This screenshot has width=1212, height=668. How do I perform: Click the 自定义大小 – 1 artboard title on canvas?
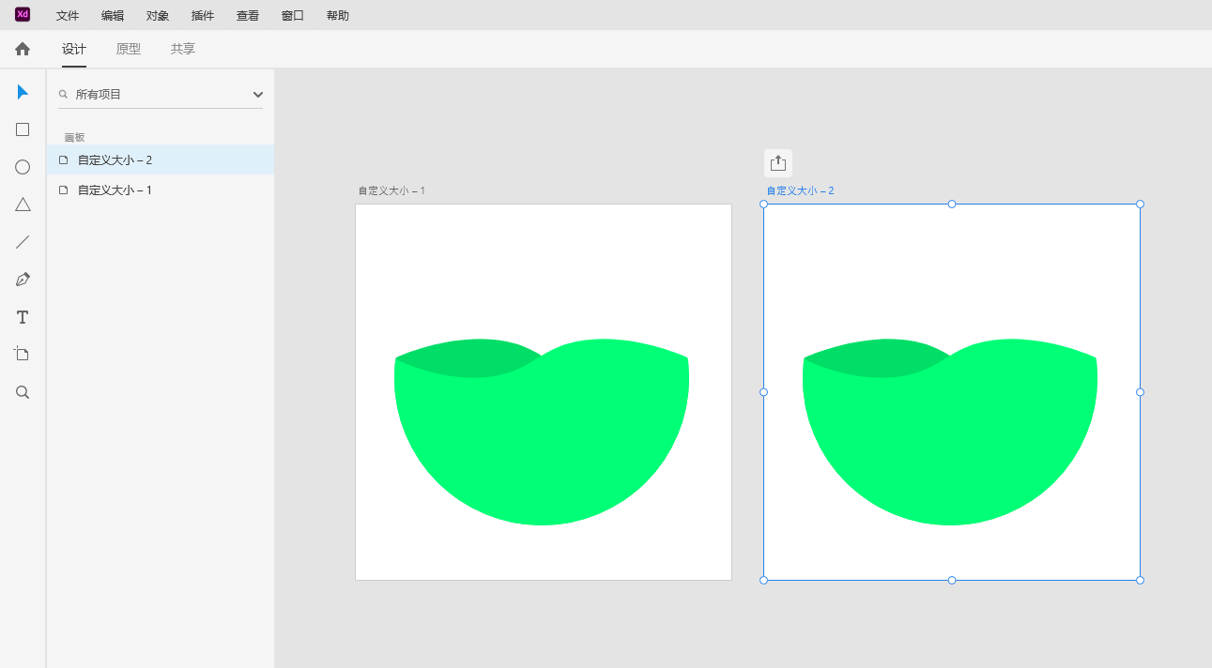click(x=391, y=190)
